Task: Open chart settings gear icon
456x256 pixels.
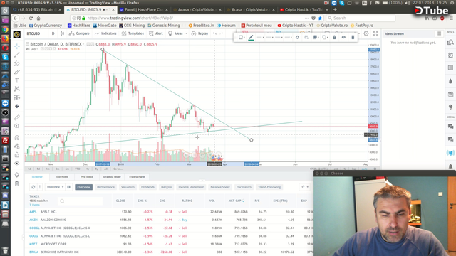Action: click(x=366, y=33)
